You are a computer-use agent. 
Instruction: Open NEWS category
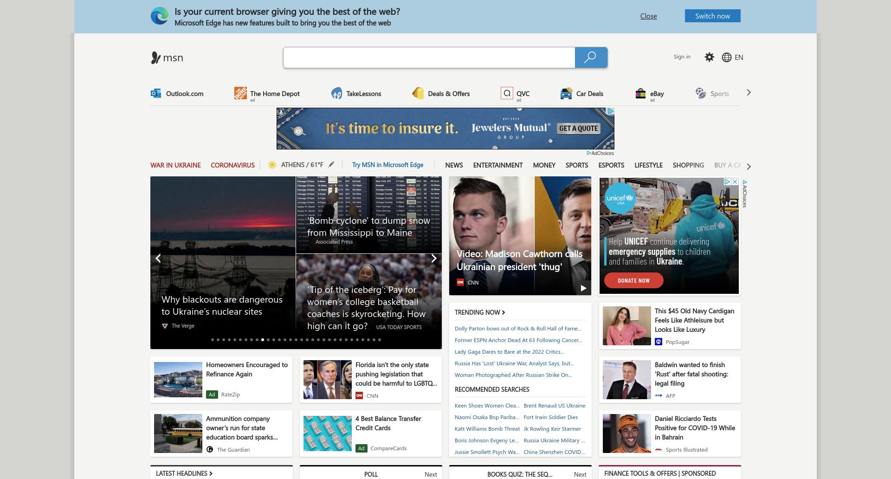454,165
